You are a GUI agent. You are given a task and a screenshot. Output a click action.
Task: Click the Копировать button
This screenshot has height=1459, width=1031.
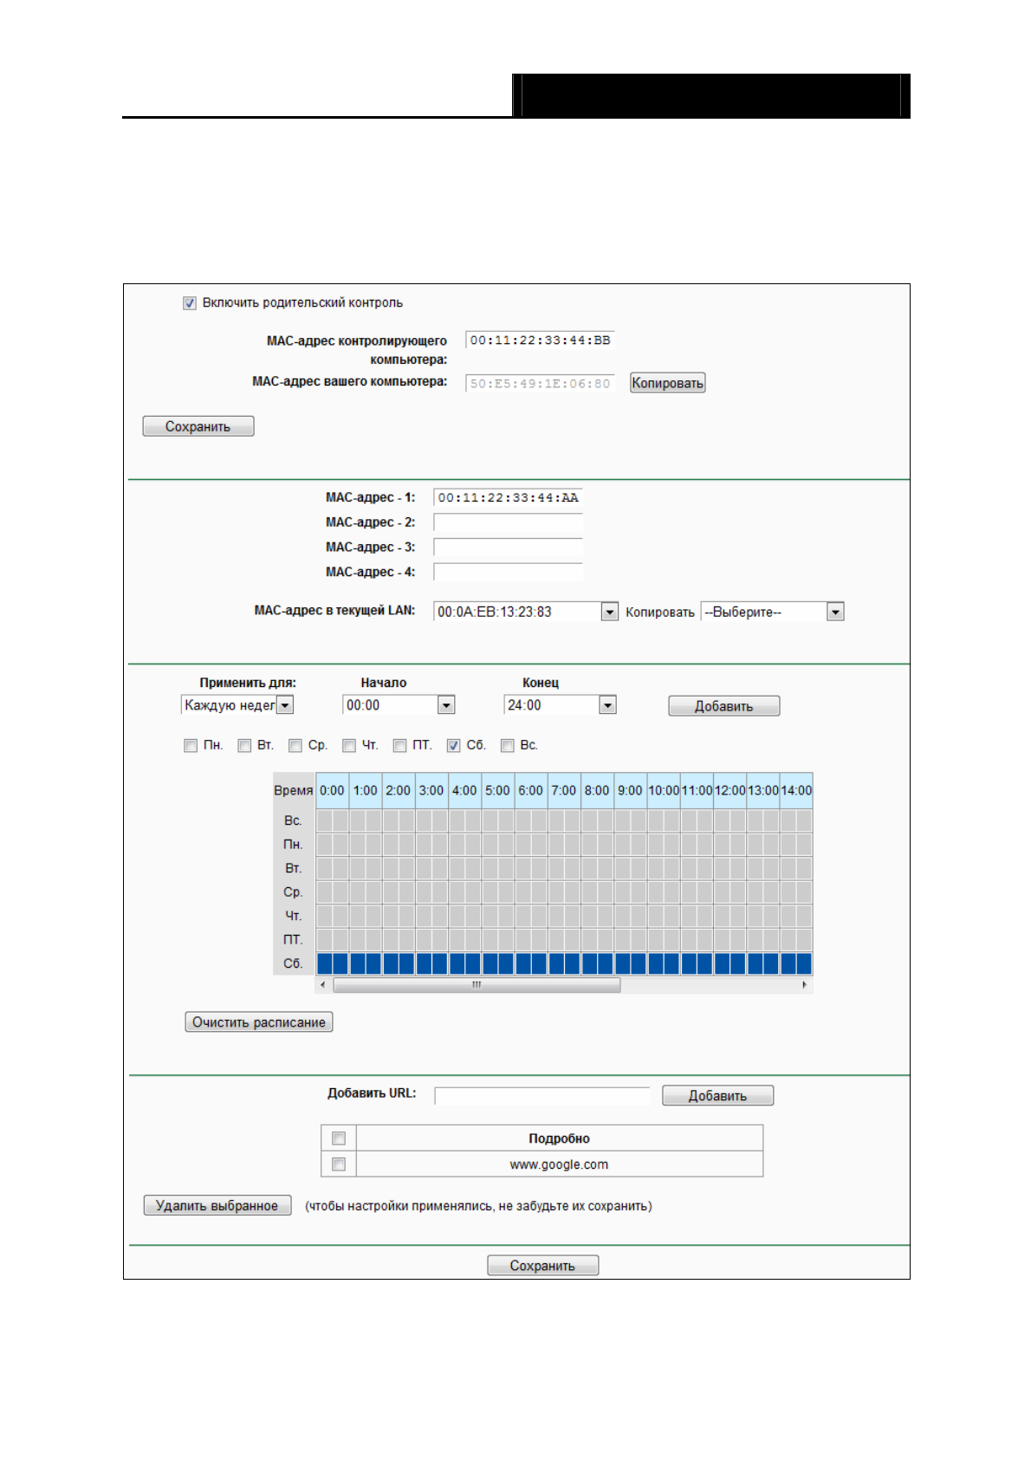pos(667,383)
